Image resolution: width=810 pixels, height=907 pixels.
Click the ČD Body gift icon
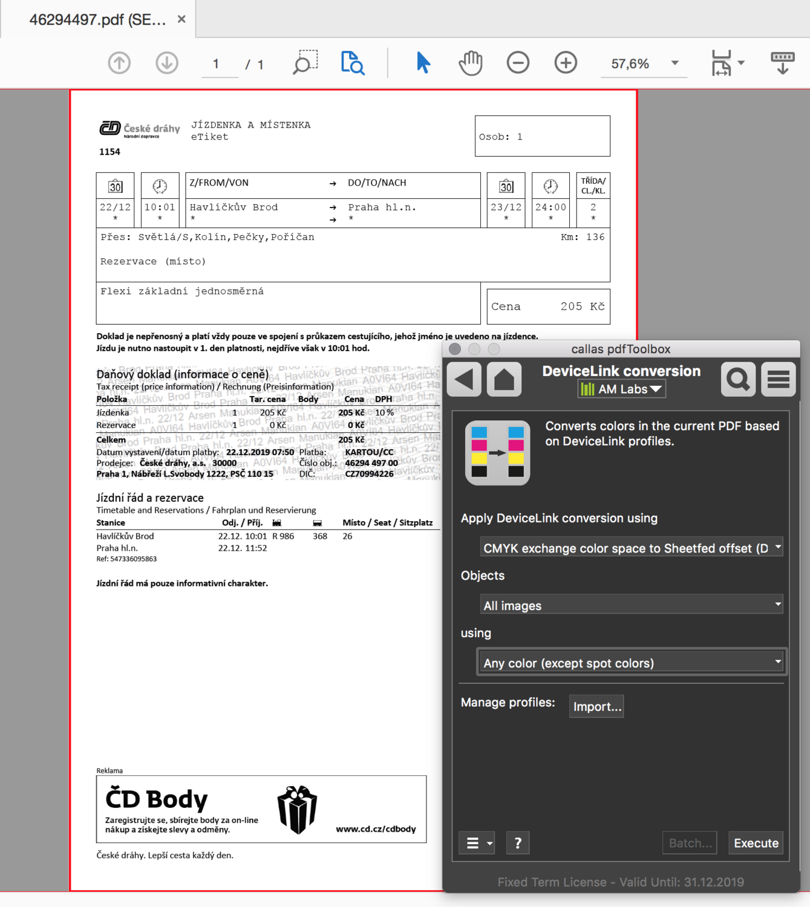click(x=297, y=810)
